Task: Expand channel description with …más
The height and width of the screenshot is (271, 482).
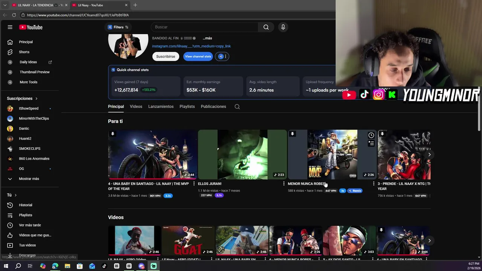Action: pyautogui.click(x=207, y=38)
